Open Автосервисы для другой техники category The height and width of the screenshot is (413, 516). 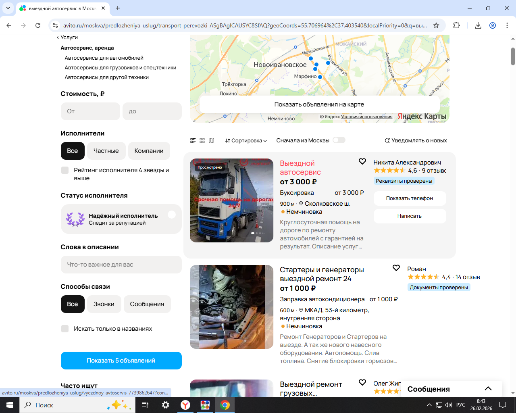pos(107,77)
